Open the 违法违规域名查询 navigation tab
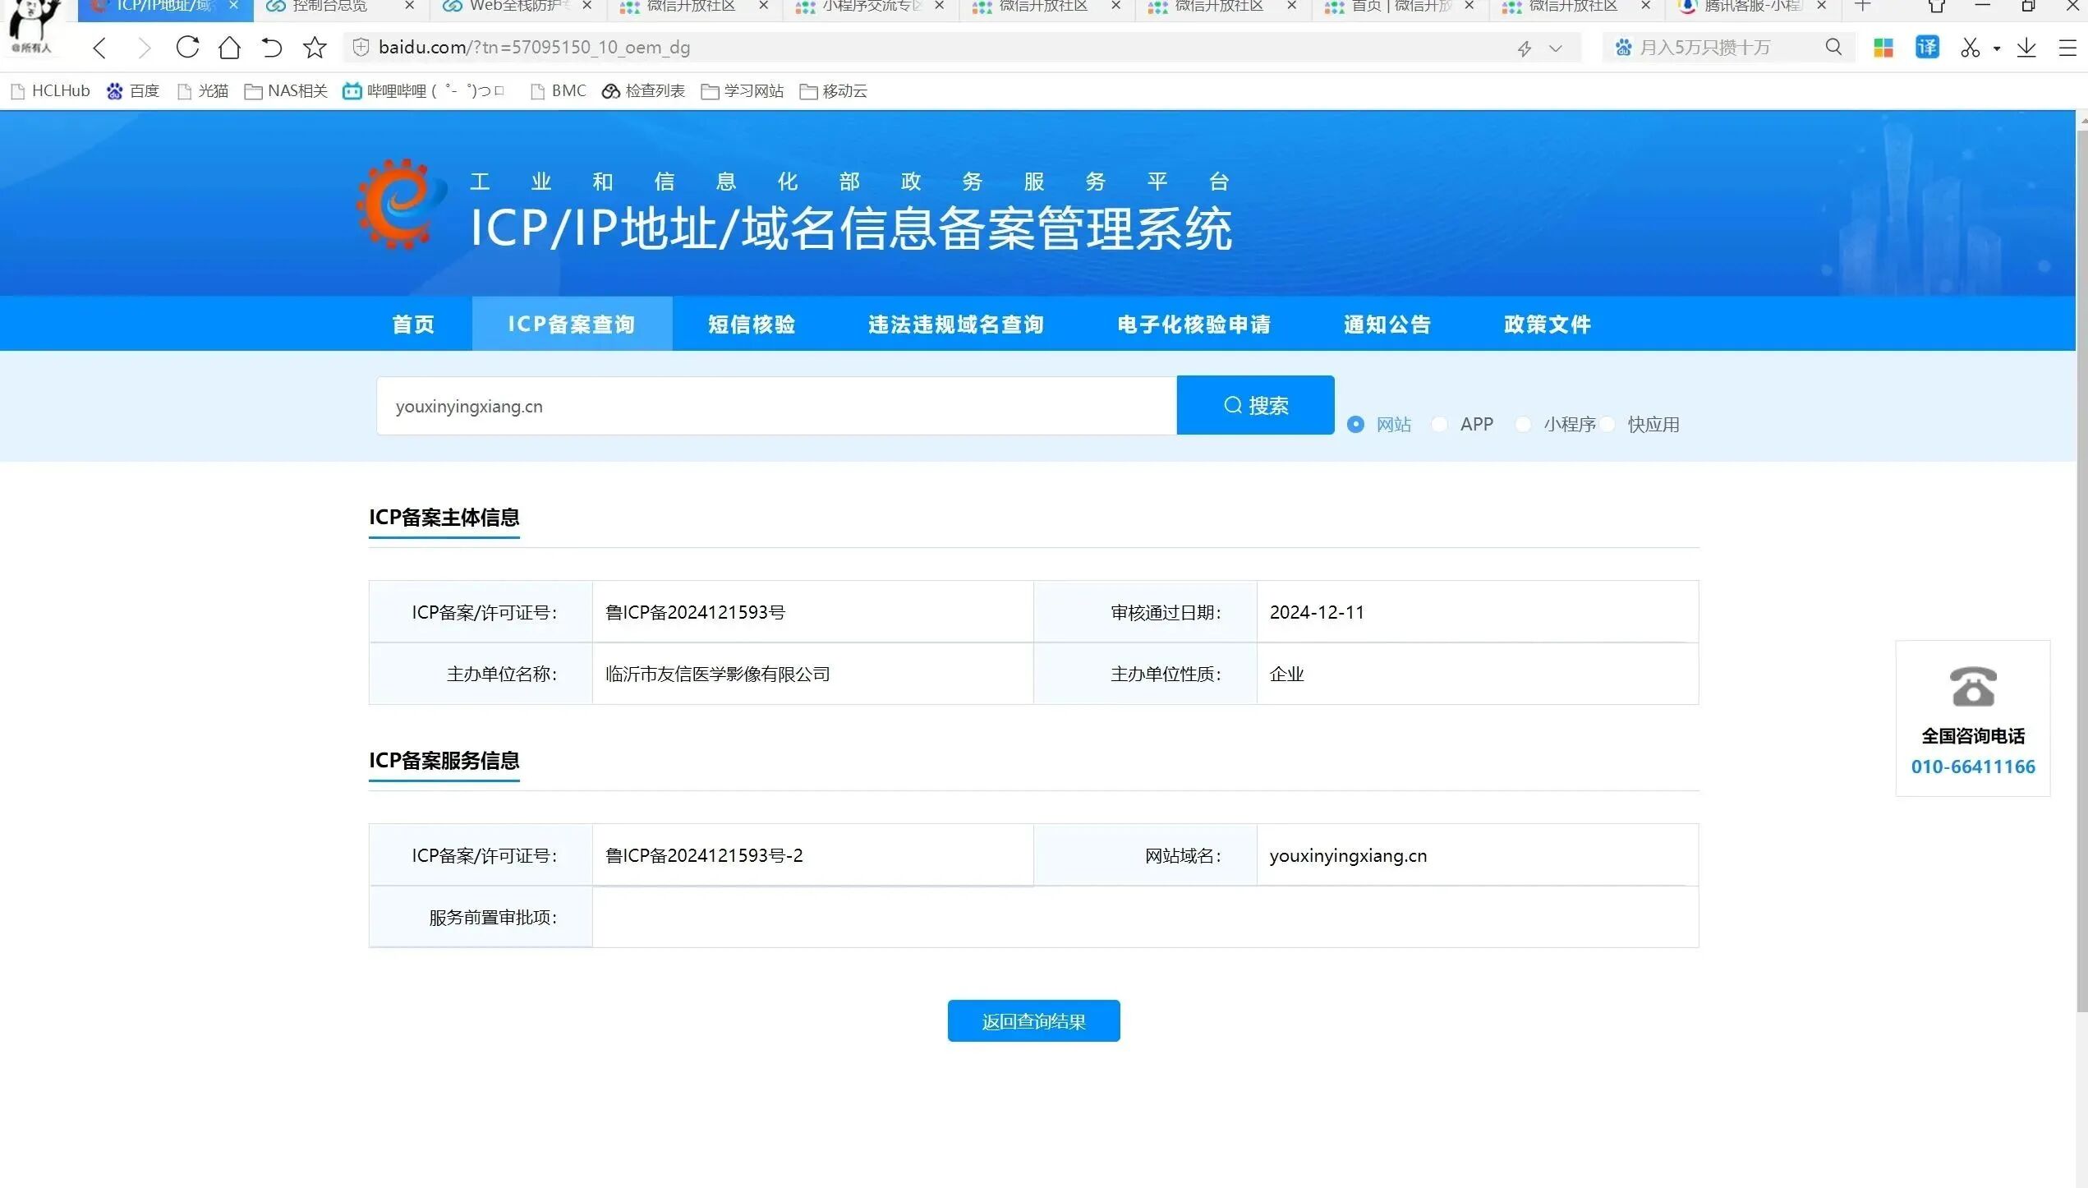Viewport: 2088px width, 1188px height. 956,324
